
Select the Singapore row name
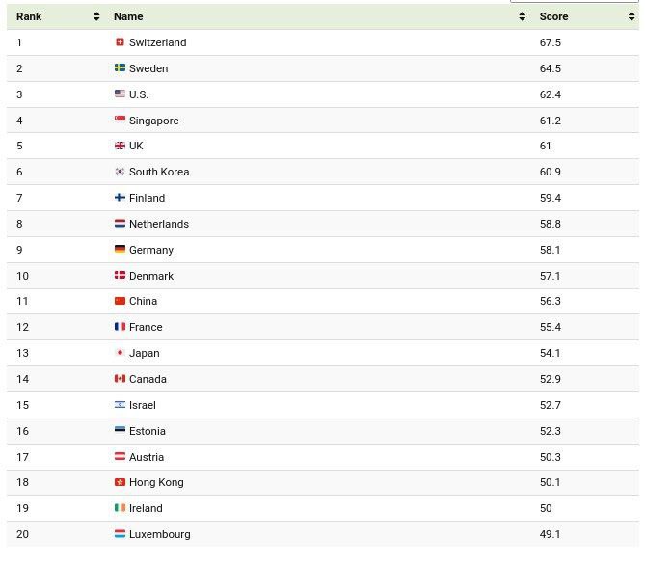[x=154, y=121]
